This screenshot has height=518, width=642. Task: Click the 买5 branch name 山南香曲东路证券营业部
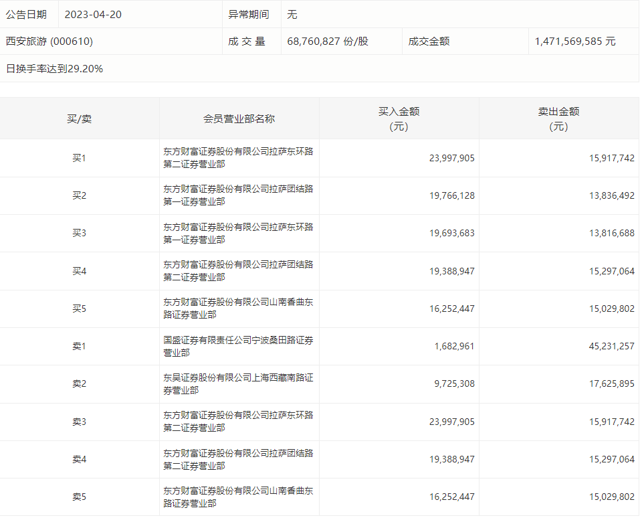point(238,309)
